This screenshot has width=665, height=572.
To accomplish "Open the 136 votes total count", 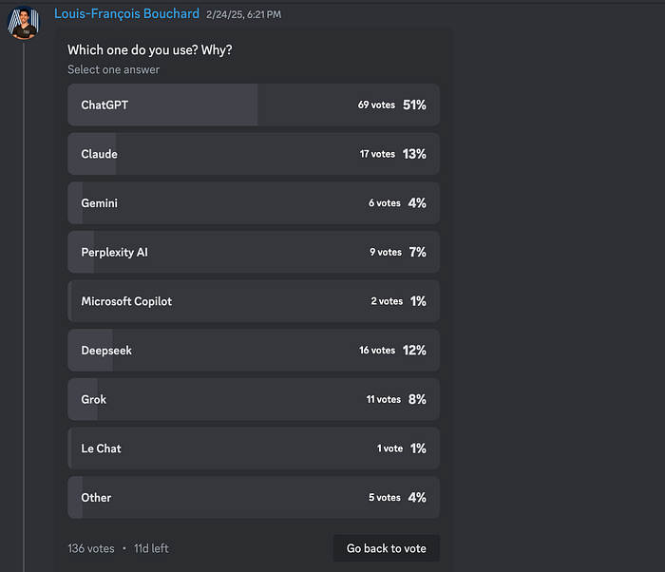I will point(91,549).
